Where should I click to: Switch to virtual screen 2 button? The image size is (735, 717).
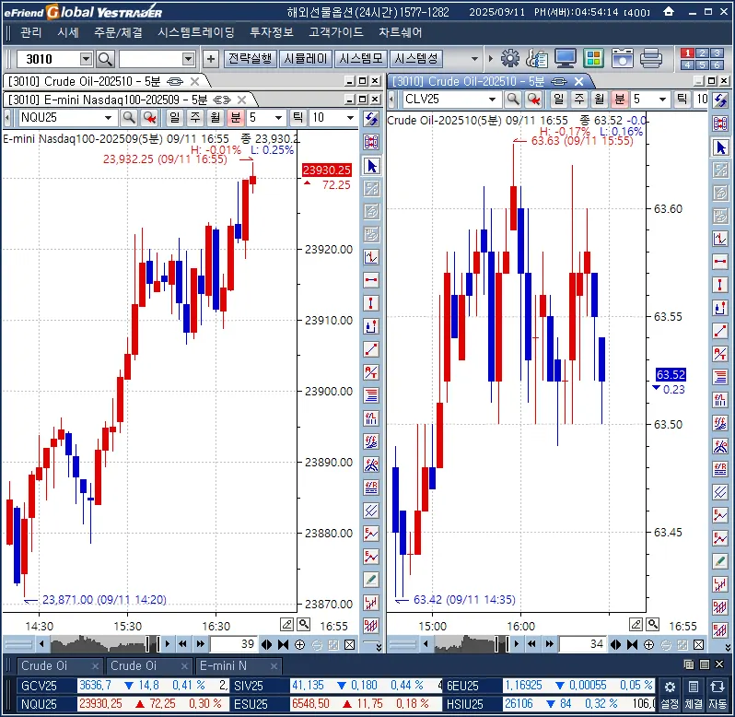click(x=702, y=53)
